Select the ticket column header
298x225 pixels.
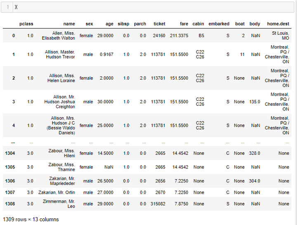[x=159, y=24]
